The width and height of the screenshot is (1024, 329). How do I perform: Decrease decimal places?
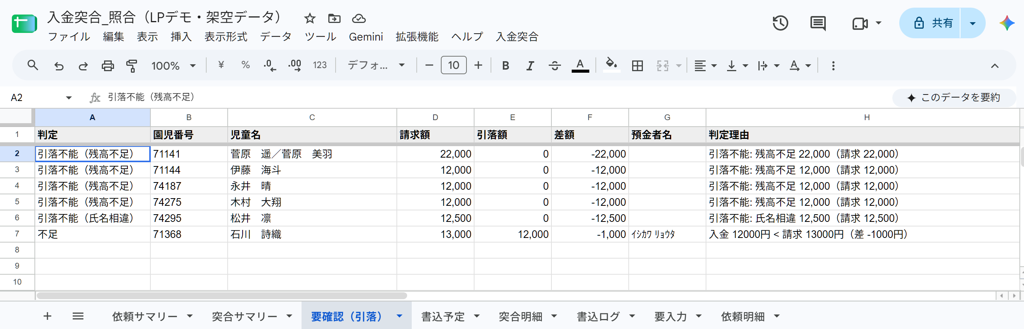[x=270, y=65]
